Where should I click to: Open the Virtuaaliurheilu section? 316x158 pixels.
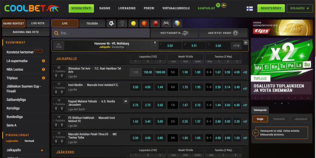click(176, 8)
